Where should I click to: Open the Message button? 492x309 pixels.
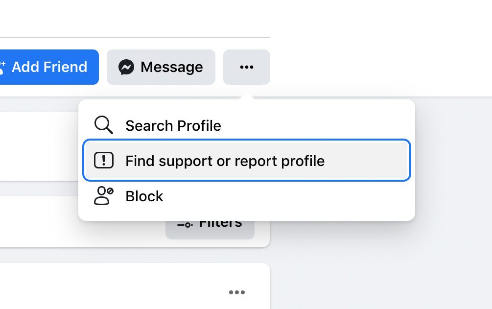pyautogui.click(x=161, y=67)
